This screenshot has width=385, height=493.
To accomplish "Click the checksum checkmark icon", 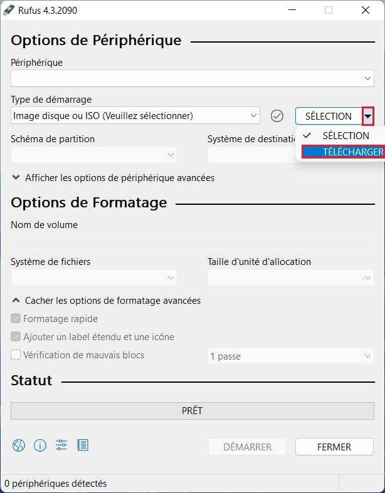I will pos(277,116).
